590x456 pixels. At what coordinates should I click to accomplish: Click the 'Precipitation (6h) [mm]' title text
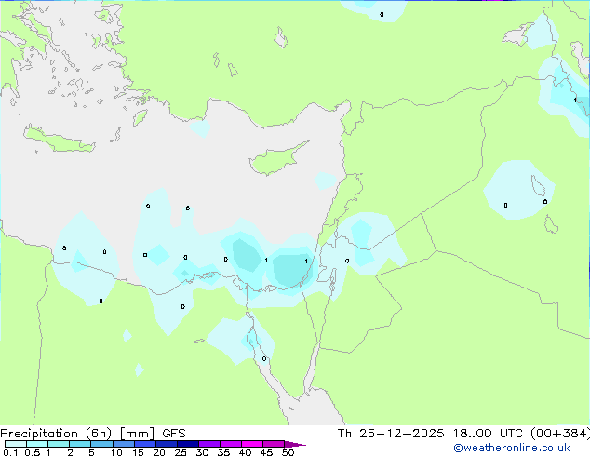[77, 434]
